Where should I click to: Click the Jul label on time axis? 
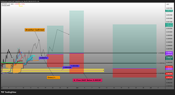tap(151, 88)
